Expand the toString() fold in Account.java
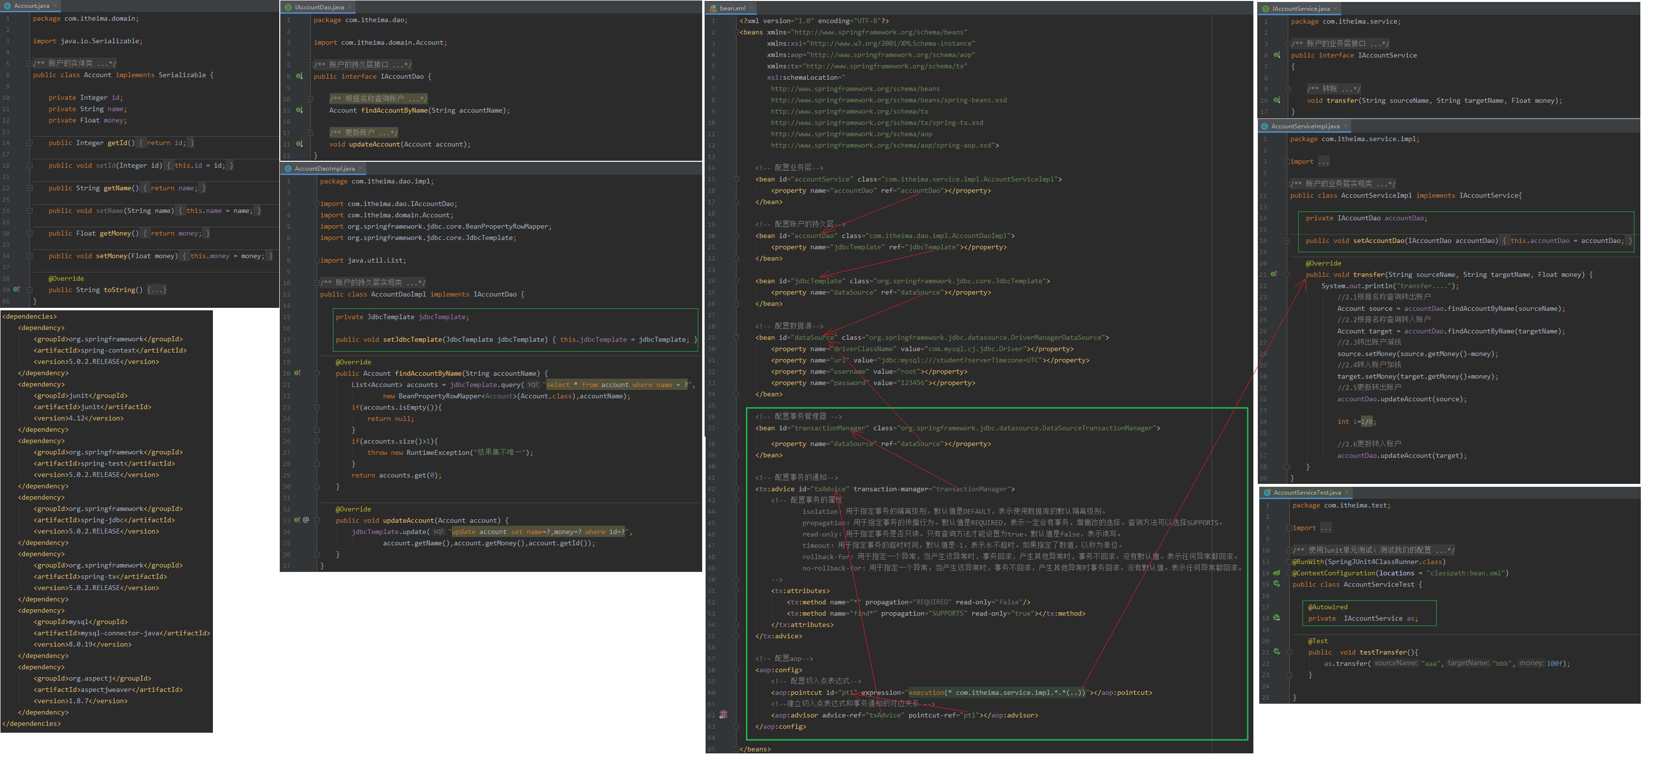This screenshot has width=1660, height=775. (x=30, y=290)
